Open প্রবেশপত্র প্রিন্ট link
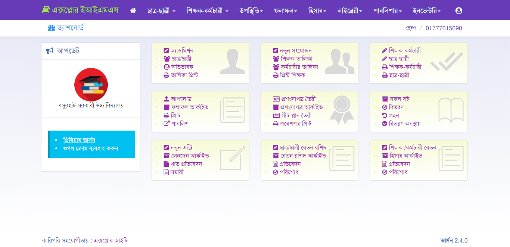The width and height of the screenshot is (510, 247). [296, 124]
